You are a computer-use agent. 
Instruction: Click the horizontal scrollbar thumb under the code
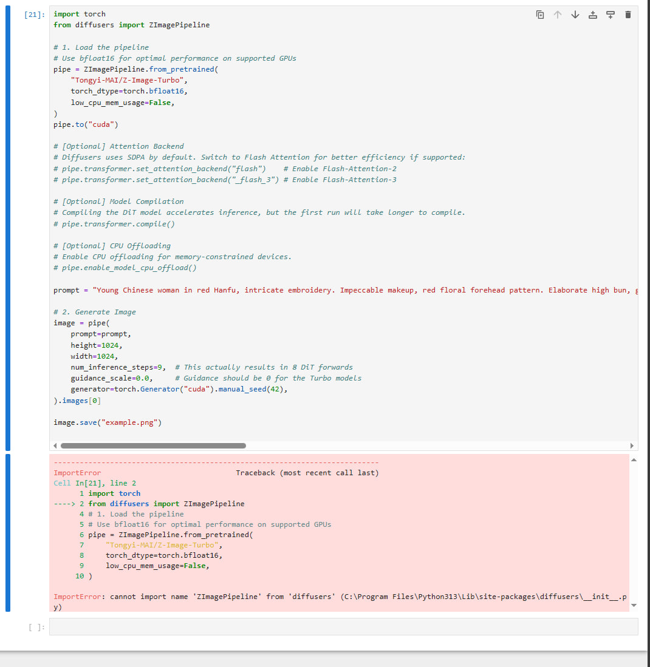coord(153,445)
